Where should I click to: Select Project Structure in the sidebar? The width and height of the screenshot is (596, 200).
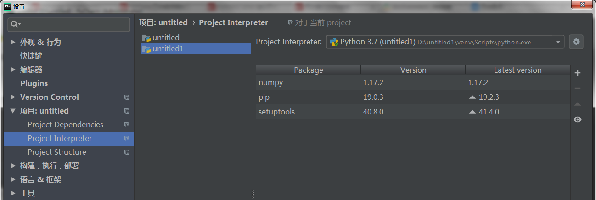(57, 152)
